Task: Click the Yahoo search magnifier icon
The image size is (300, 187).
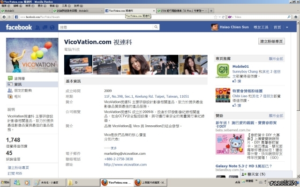Action: 289,17
